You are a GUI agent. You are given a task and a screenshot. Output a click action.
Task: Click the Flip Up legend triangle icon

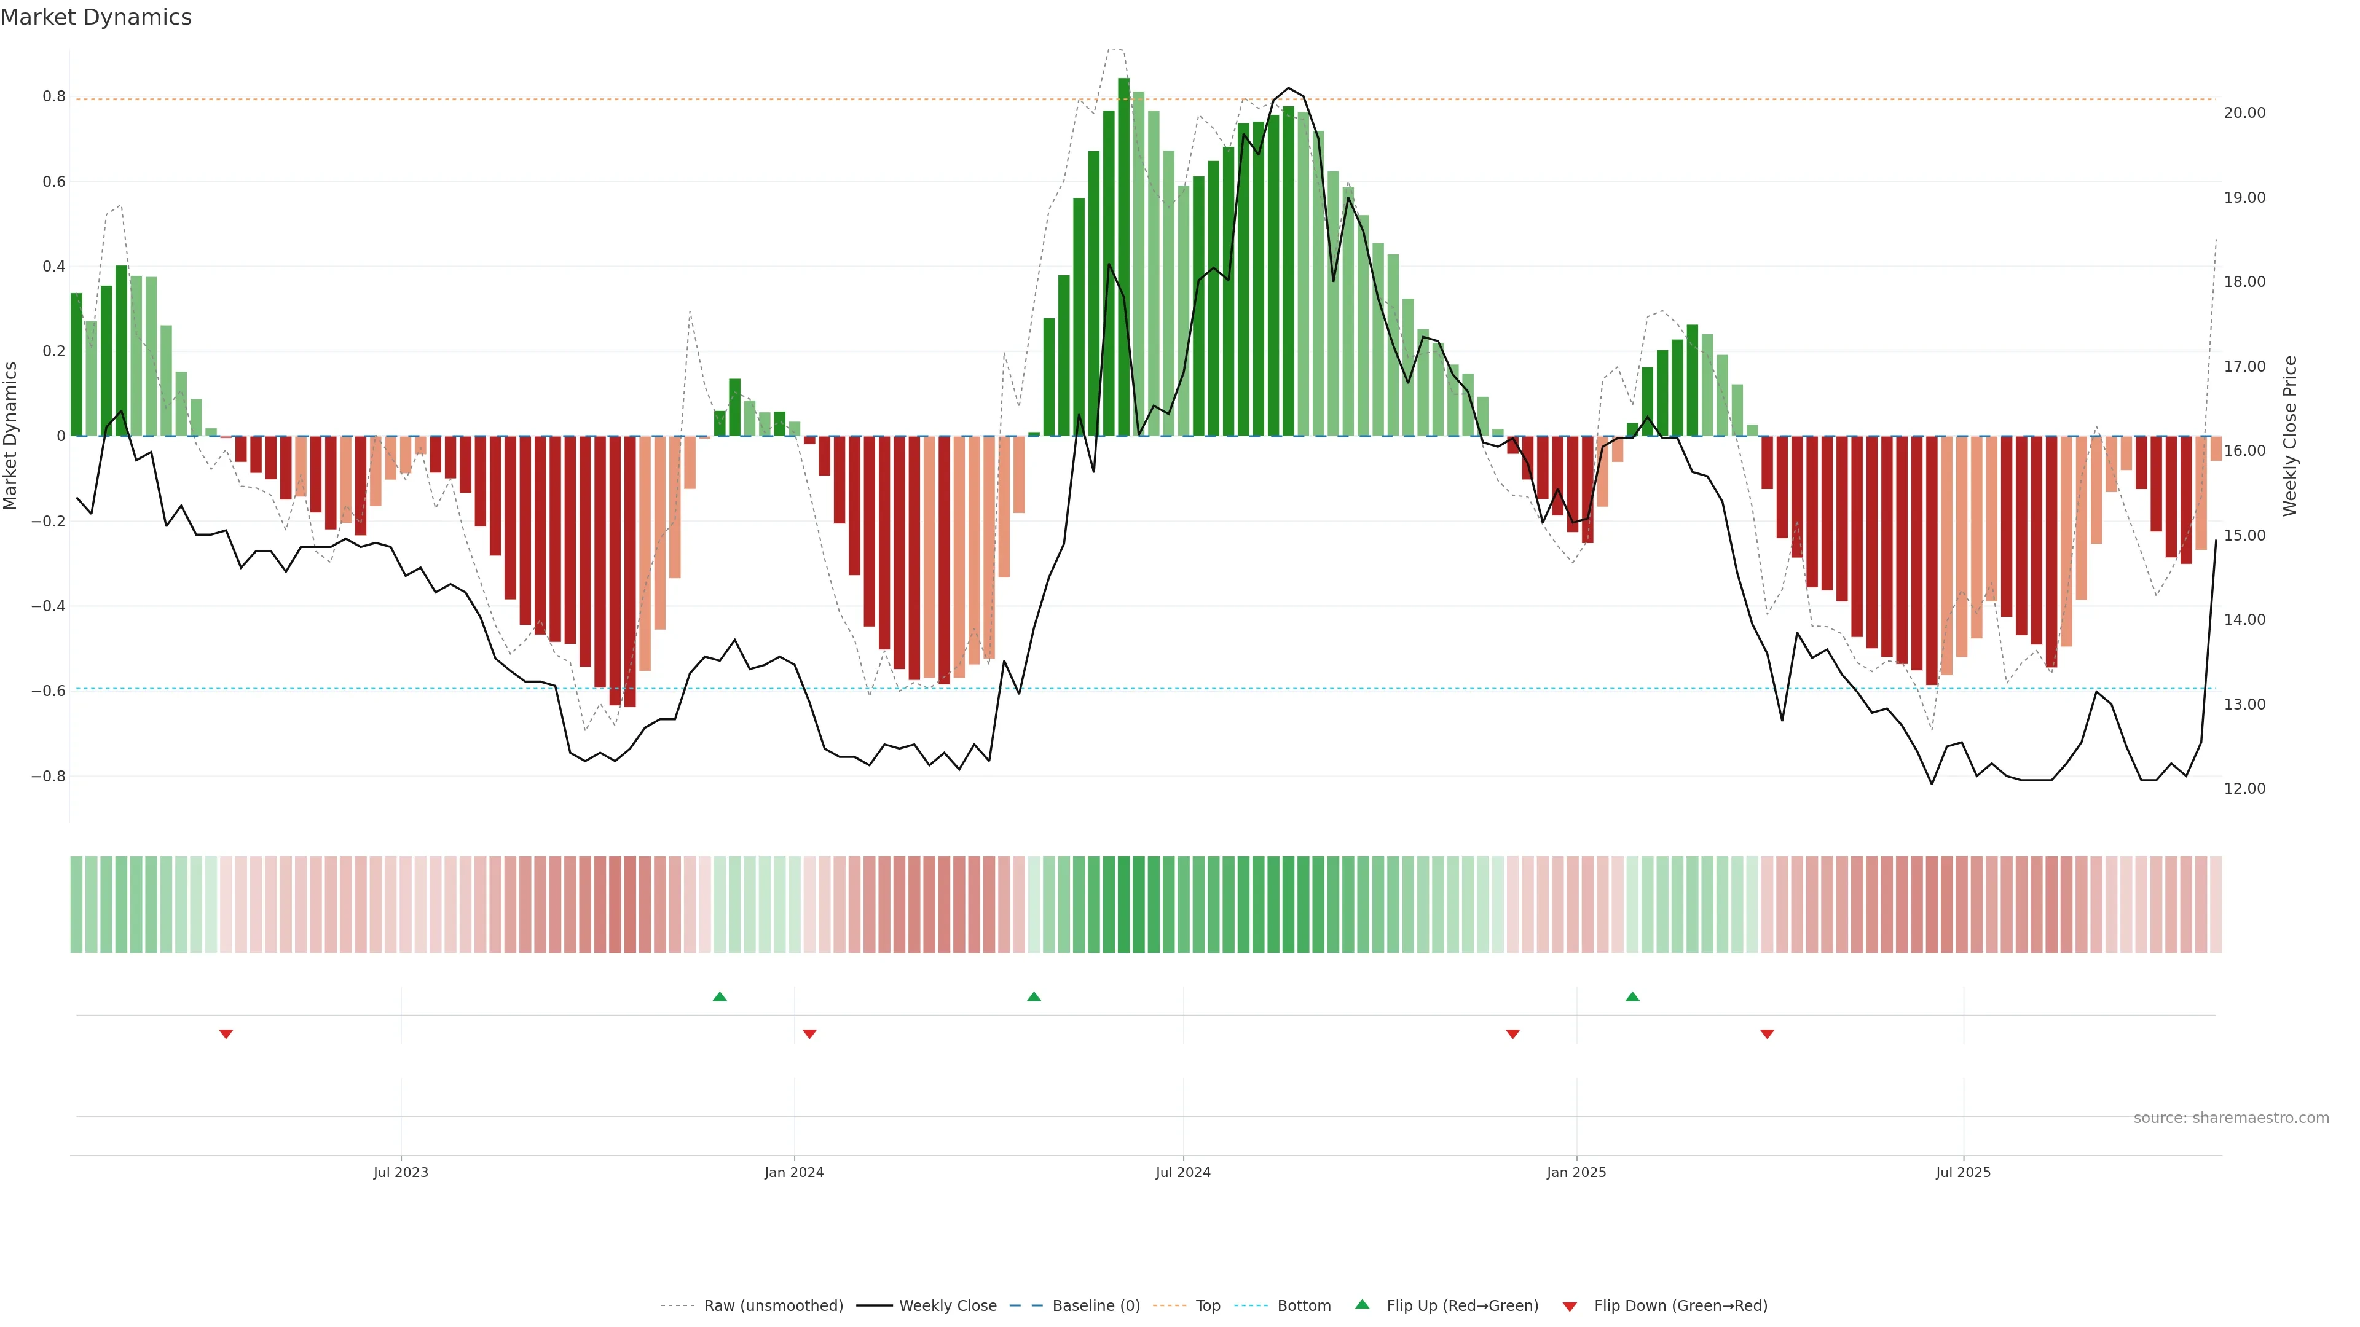pyautogui.click(x=1361, y=1304)
